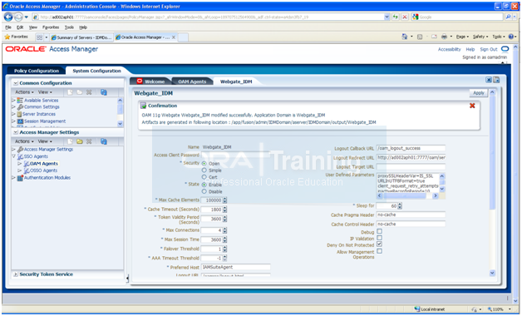This screenshot has height=316, width=522.
Task: Close the Confirmation message with red X
Action: pos(472,106)
